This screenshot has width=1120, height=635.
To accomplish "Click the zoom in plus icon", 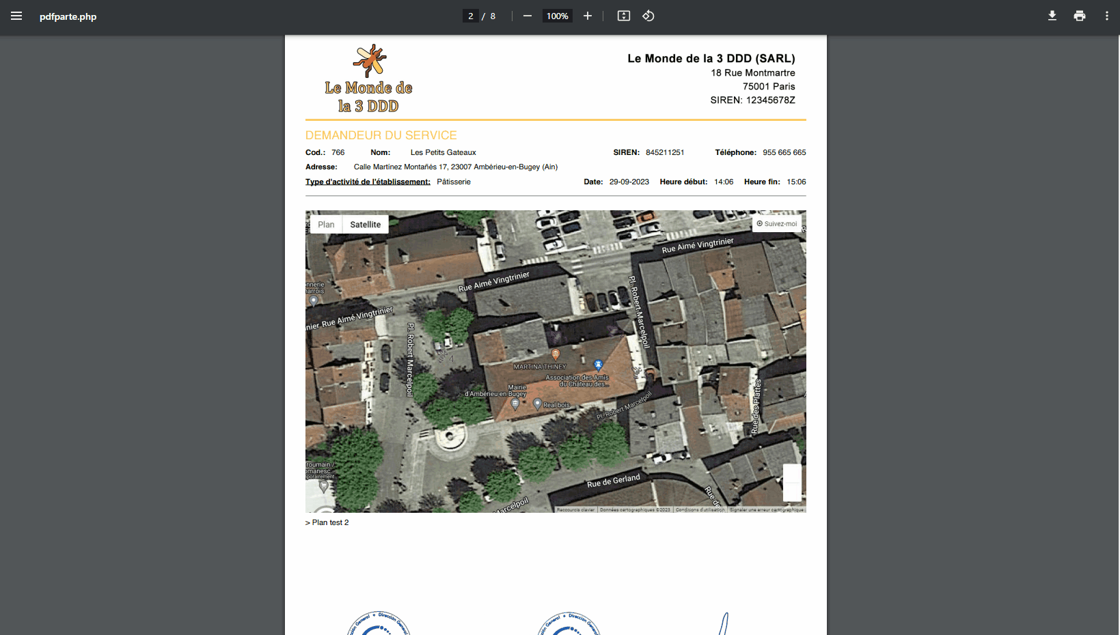I will pyautogui.click(x=588, y=16).
